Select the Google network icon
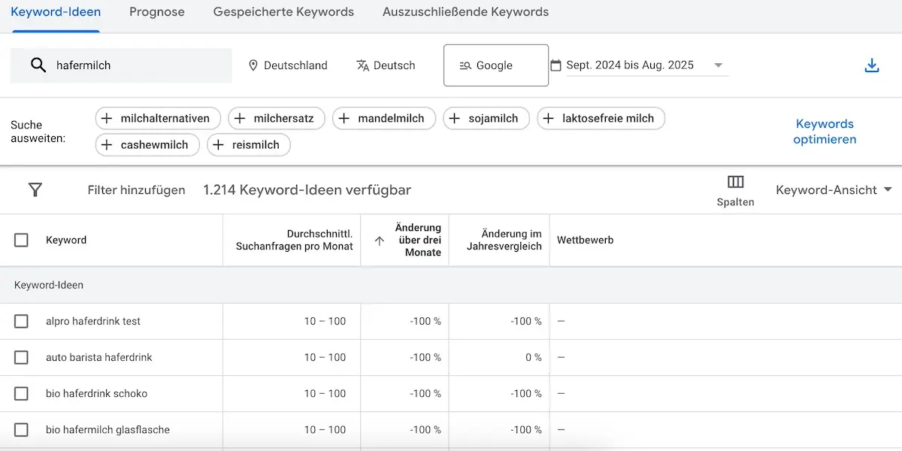902x451 pixels. 468,65
